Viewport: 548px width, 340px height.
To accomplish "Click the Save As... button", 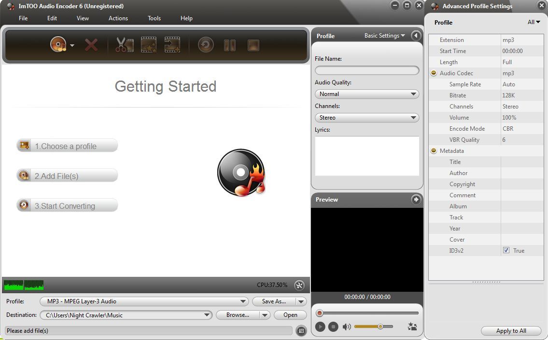I will click(274, 301).
